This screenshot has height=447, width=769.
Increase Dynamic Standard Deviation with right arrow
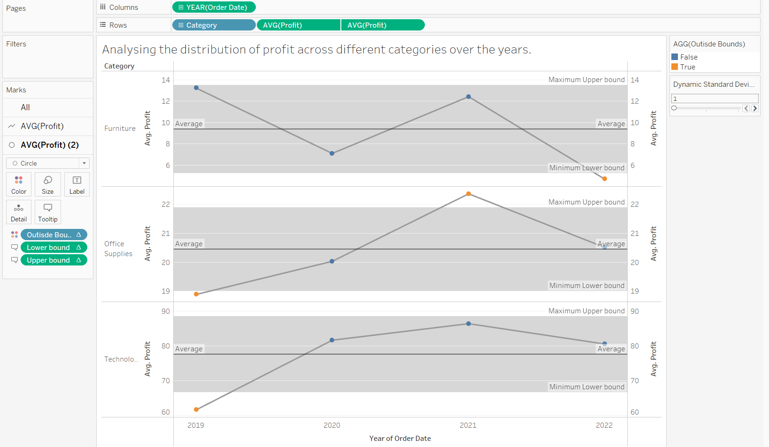click(755, 108)
